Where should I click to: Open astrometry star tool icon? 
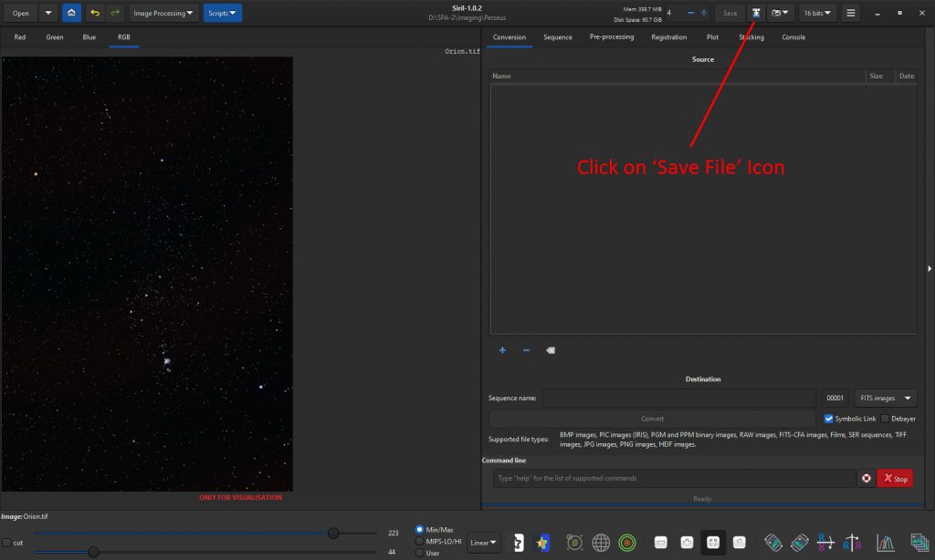click(x=574, y=542)
